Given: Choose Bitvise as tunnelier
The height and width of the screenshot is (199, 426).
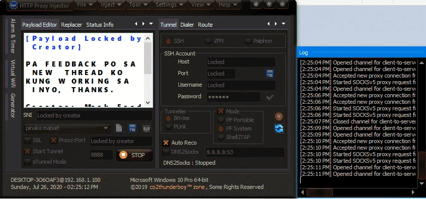Looking at the screenshot, I should tap(178, 118).
